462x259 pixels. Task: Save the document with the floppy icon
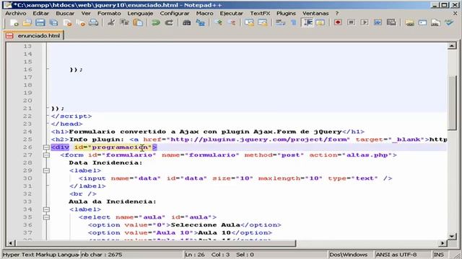pos(40,22)
